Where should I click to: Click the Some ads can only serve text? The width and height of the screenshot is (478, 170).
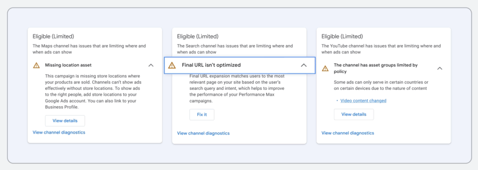(x=381, y=85)
